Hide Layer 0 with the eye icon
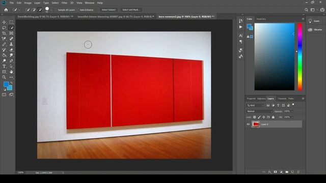Image resolution: width=326 pixels, height=183 pixels. coord(248,124)
